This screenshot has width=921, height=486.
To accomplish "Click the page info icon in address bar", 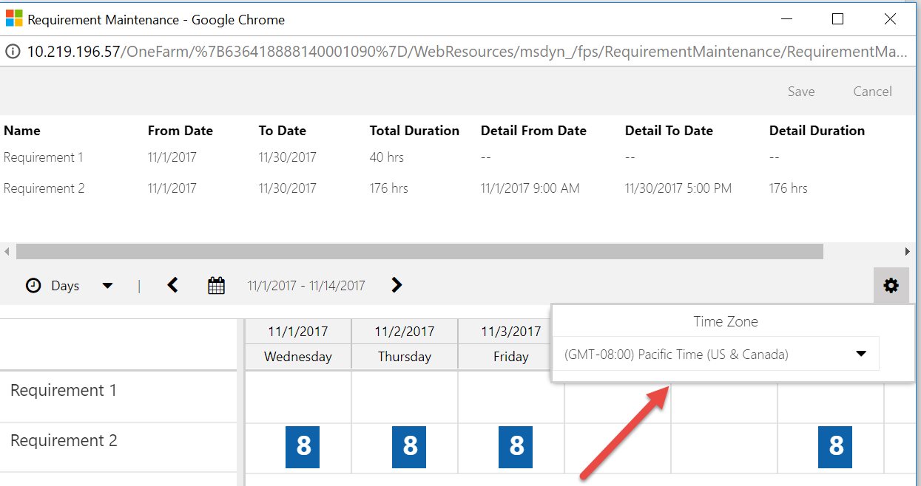I will (x=13, y=52).
